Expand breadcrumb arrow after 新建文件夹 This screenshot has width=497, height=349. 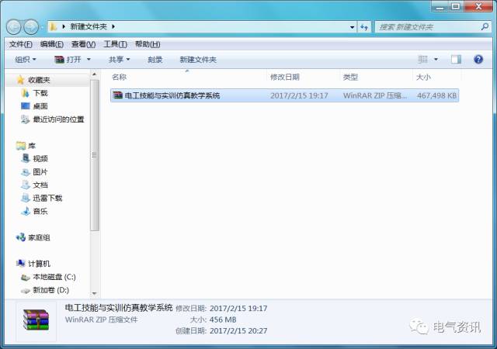click(x=113, y=26)
